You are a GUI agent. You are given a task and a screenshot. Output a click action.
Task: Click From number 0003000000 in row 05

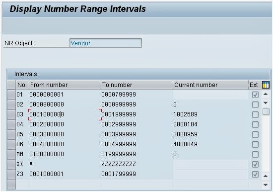[47, 134]
